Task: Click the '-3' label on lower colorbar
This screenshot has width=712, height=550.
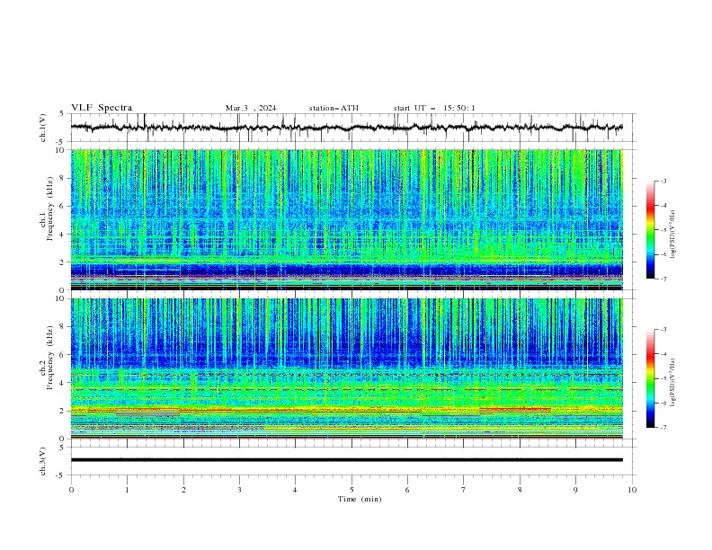Action: click(x=663, y=330)
